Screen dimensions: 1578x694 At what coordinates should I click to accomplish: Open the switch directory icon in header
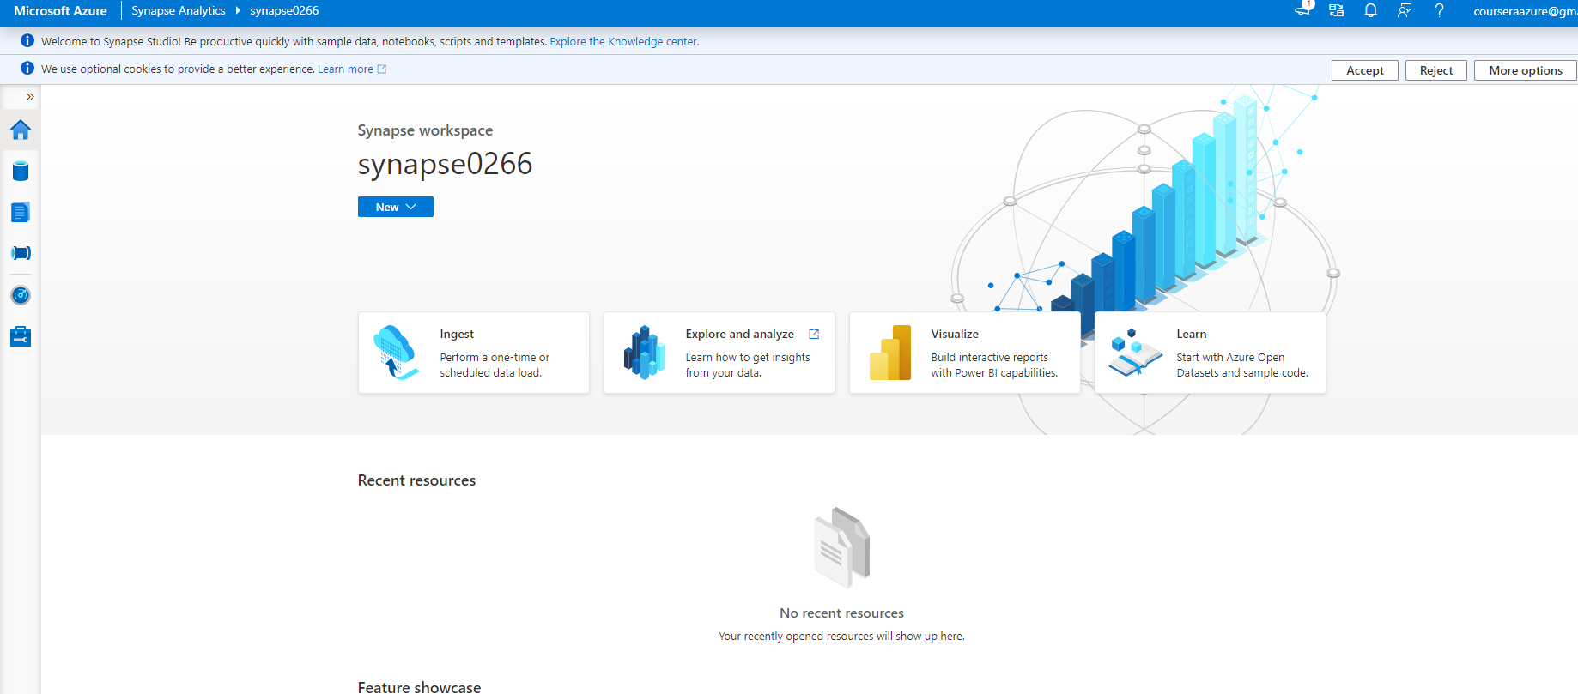click(x=1337, y=10)
